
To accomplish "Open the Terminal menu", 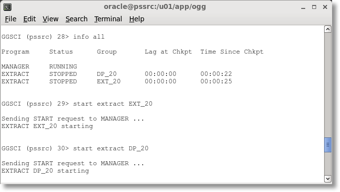I will click(108, 19).
